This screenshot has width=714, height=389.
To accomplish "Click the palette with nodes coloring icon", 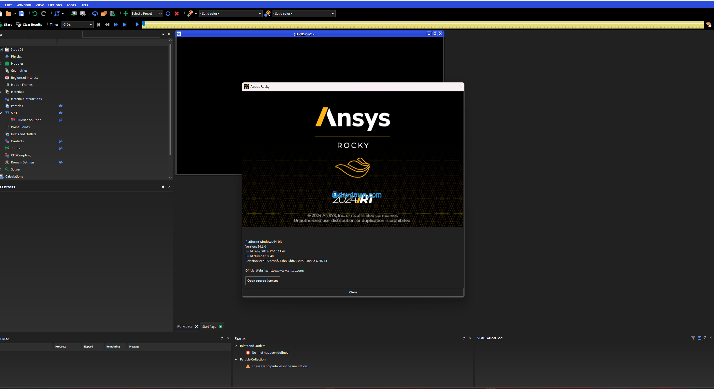I will [x=190, y=14].
